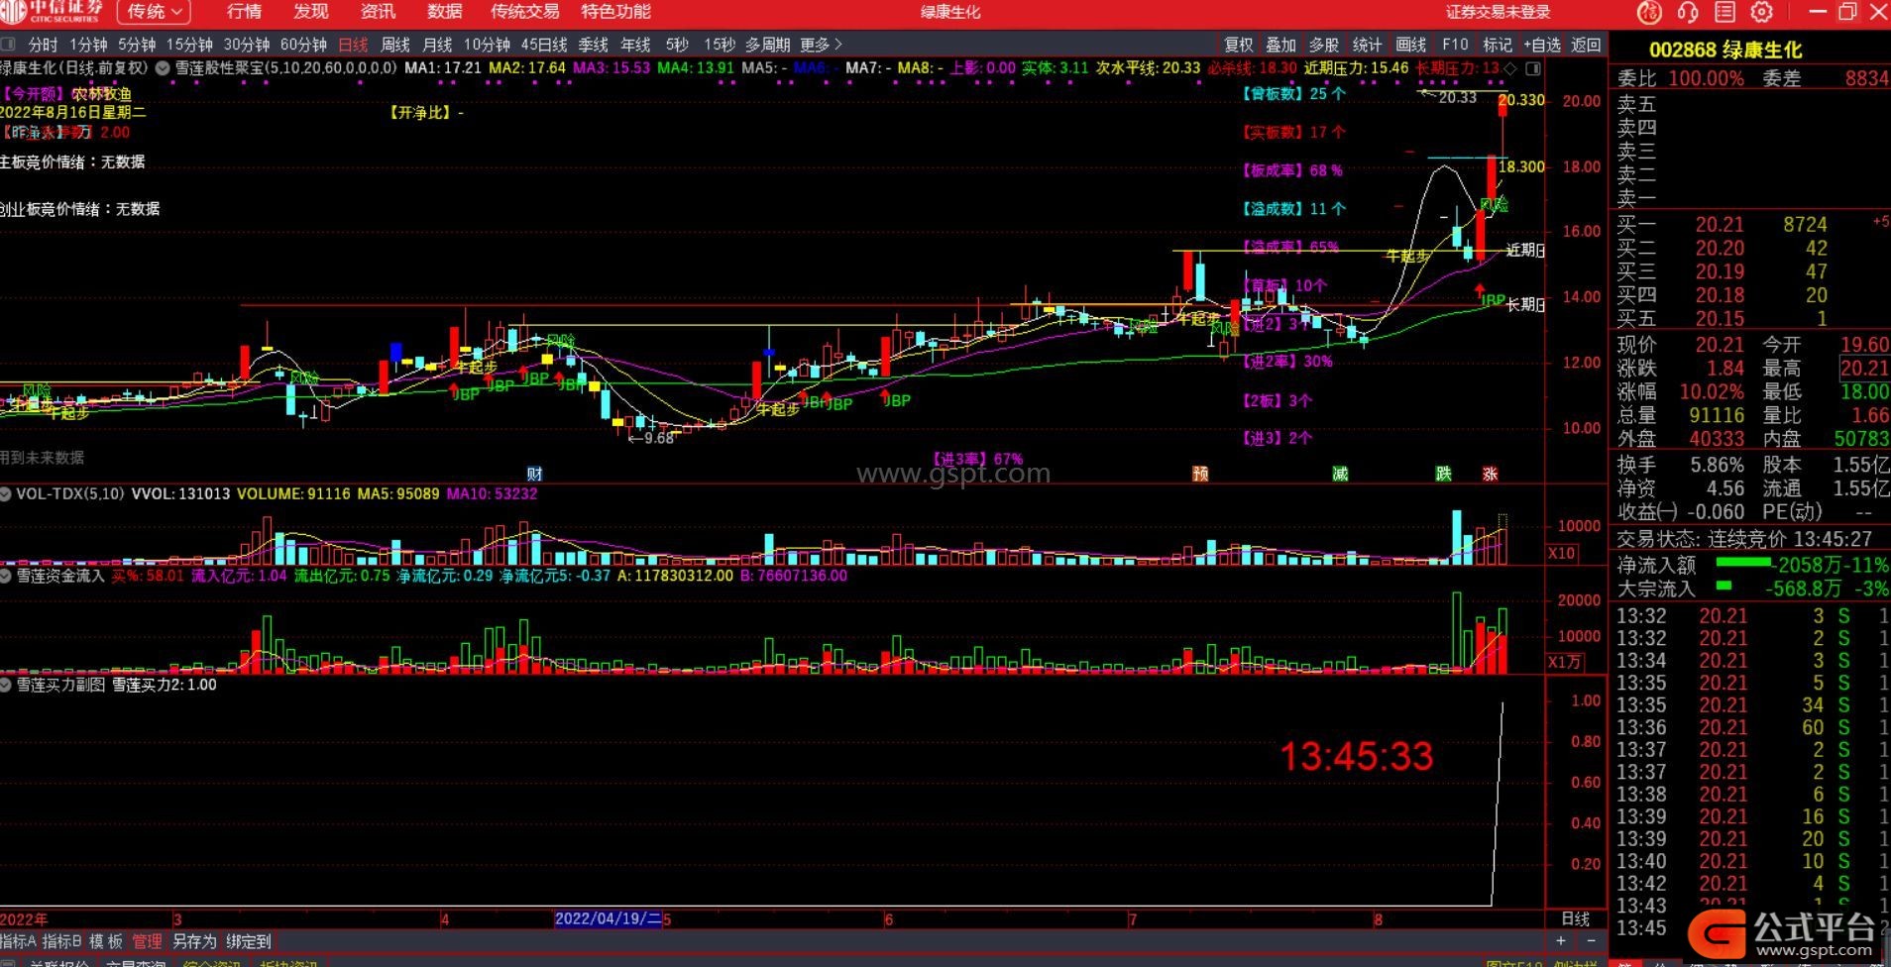Open main chart indicator dropdown arrow beside 雪莲殷性聚宝
Screen dimensions: 1891x967
click(163, 68)
